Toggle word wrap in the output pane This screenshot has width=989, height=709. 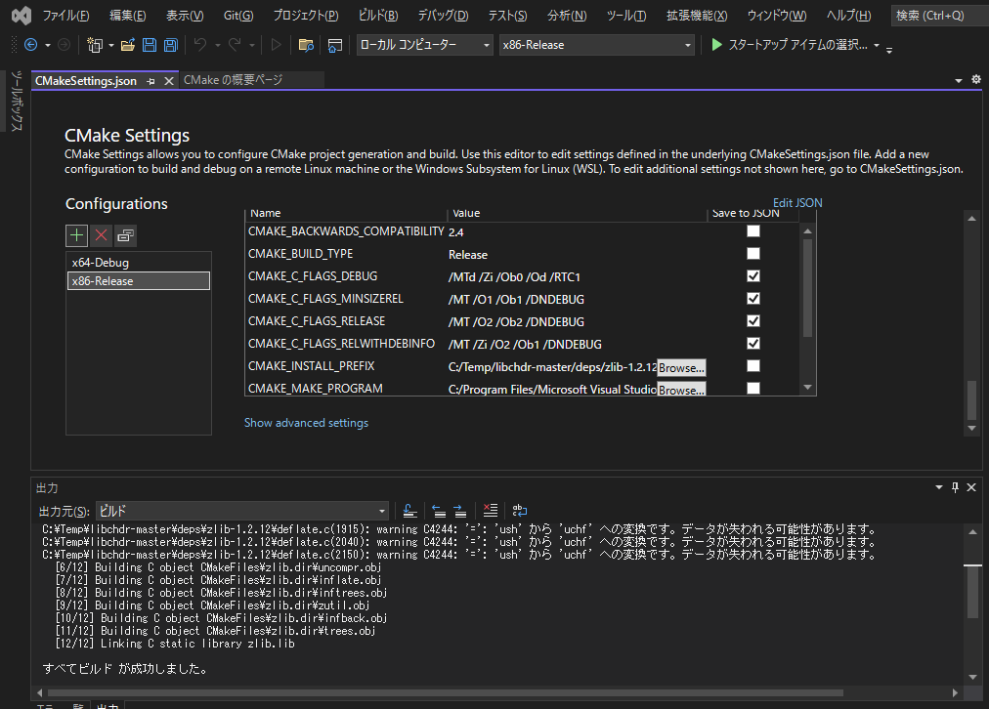(520, 511)
